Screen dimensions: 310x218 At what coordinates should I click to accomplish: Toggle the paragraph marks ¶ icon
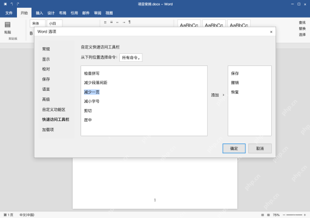click(130, 22)
